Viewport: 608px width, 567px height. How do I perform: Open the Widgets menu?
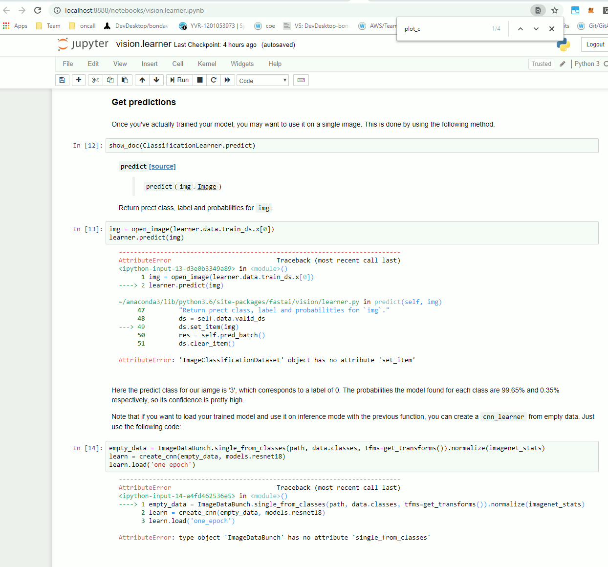(x=242, y=64)
